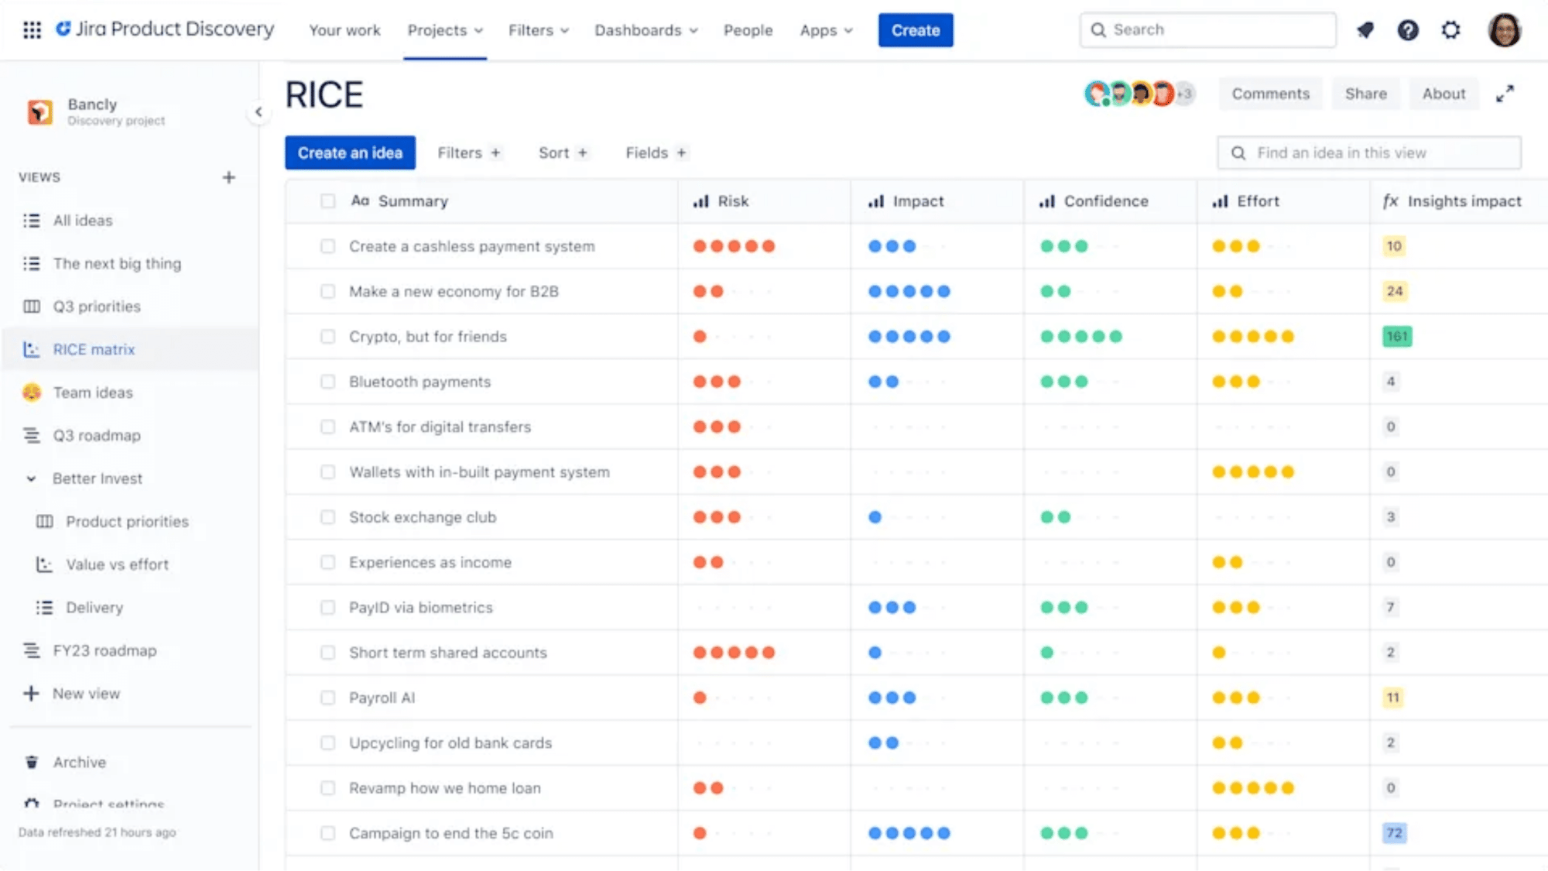Screen dimensions: 1548x871
Task: Collapse sidebar with the arrow button
Action: coord(259,112)
